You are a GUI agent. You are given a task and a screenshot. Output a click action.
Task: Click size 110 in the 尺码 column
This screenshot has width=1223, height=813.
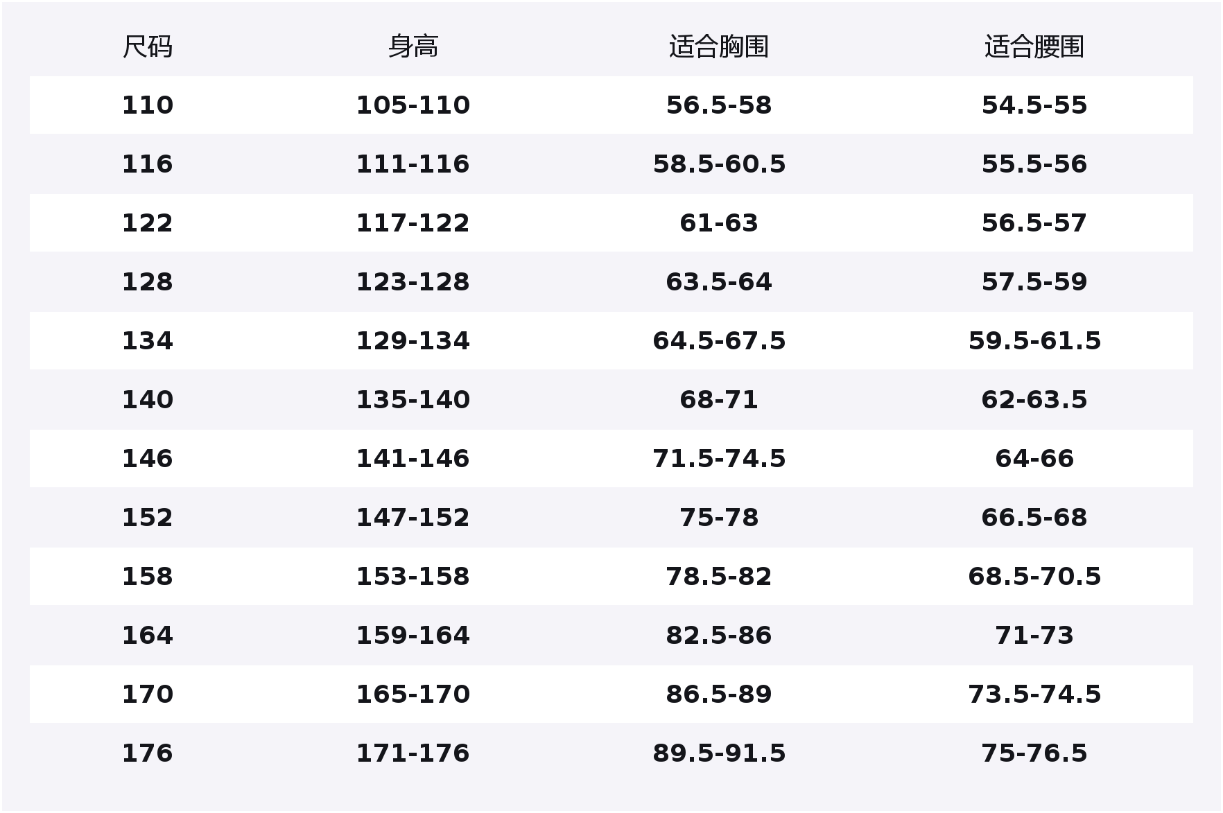[147, 105]
